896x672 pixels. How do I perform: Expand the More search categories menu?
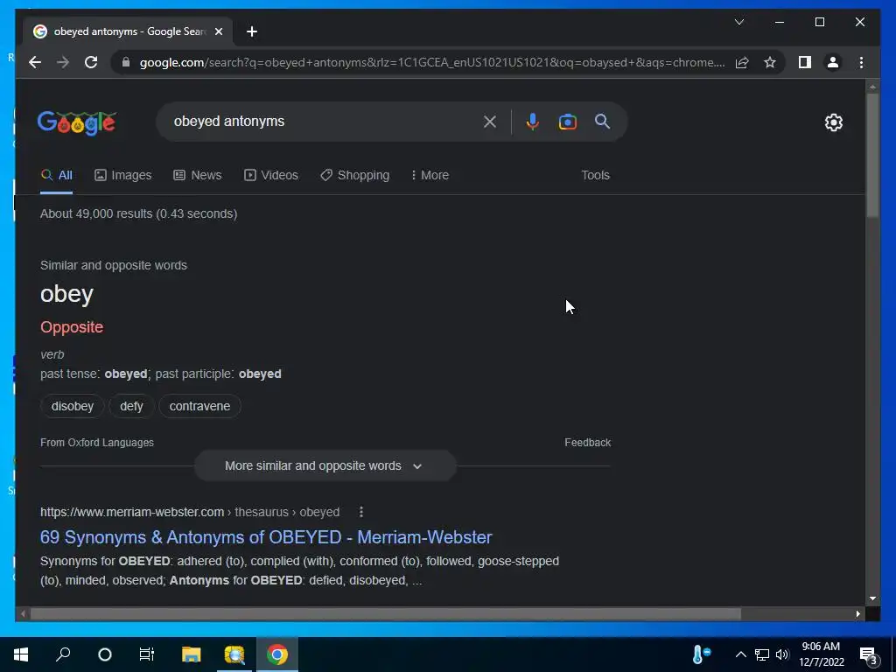coord(430,175)
